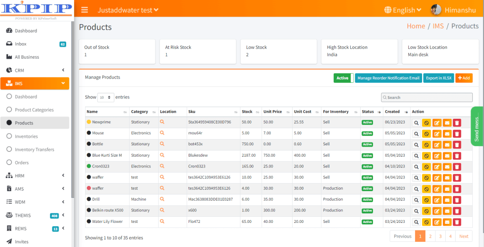The image size is (484, 247).
Task: Delete the Water Lily Flower product
Action: point(457,222)
